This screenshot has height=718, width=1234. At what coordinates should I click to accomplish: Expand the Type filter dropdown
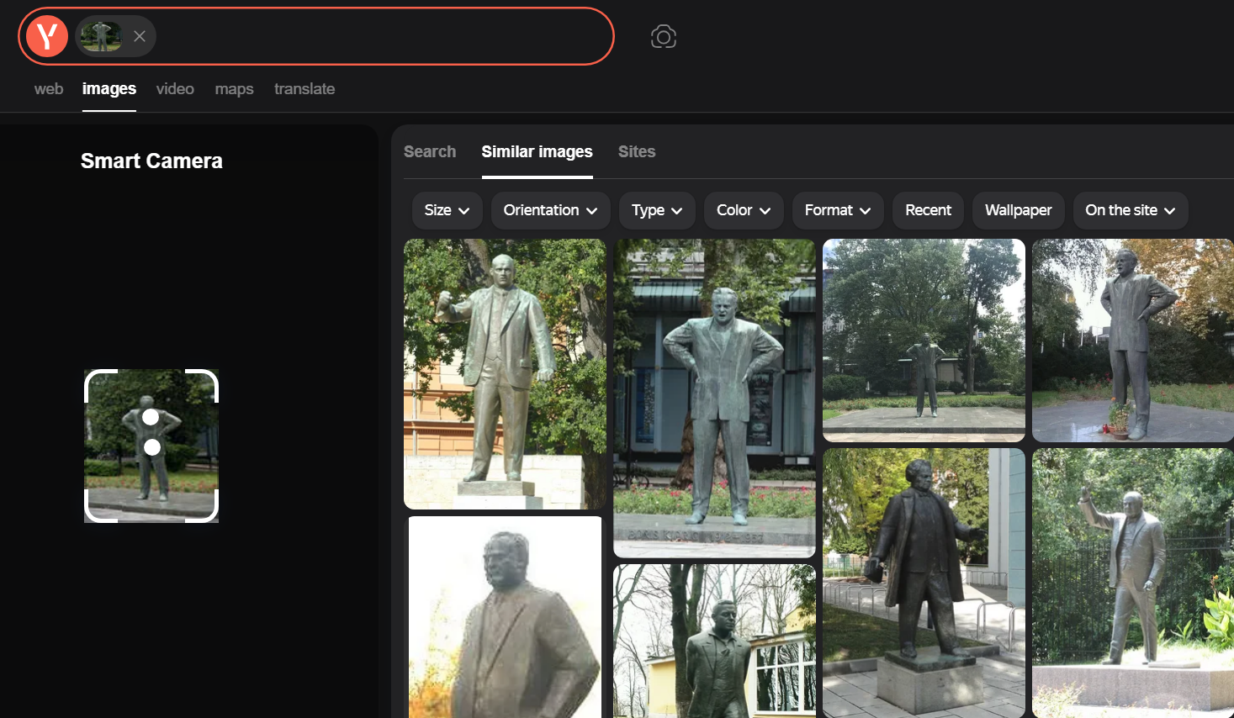pyautogui.click(x=657, y=210)
